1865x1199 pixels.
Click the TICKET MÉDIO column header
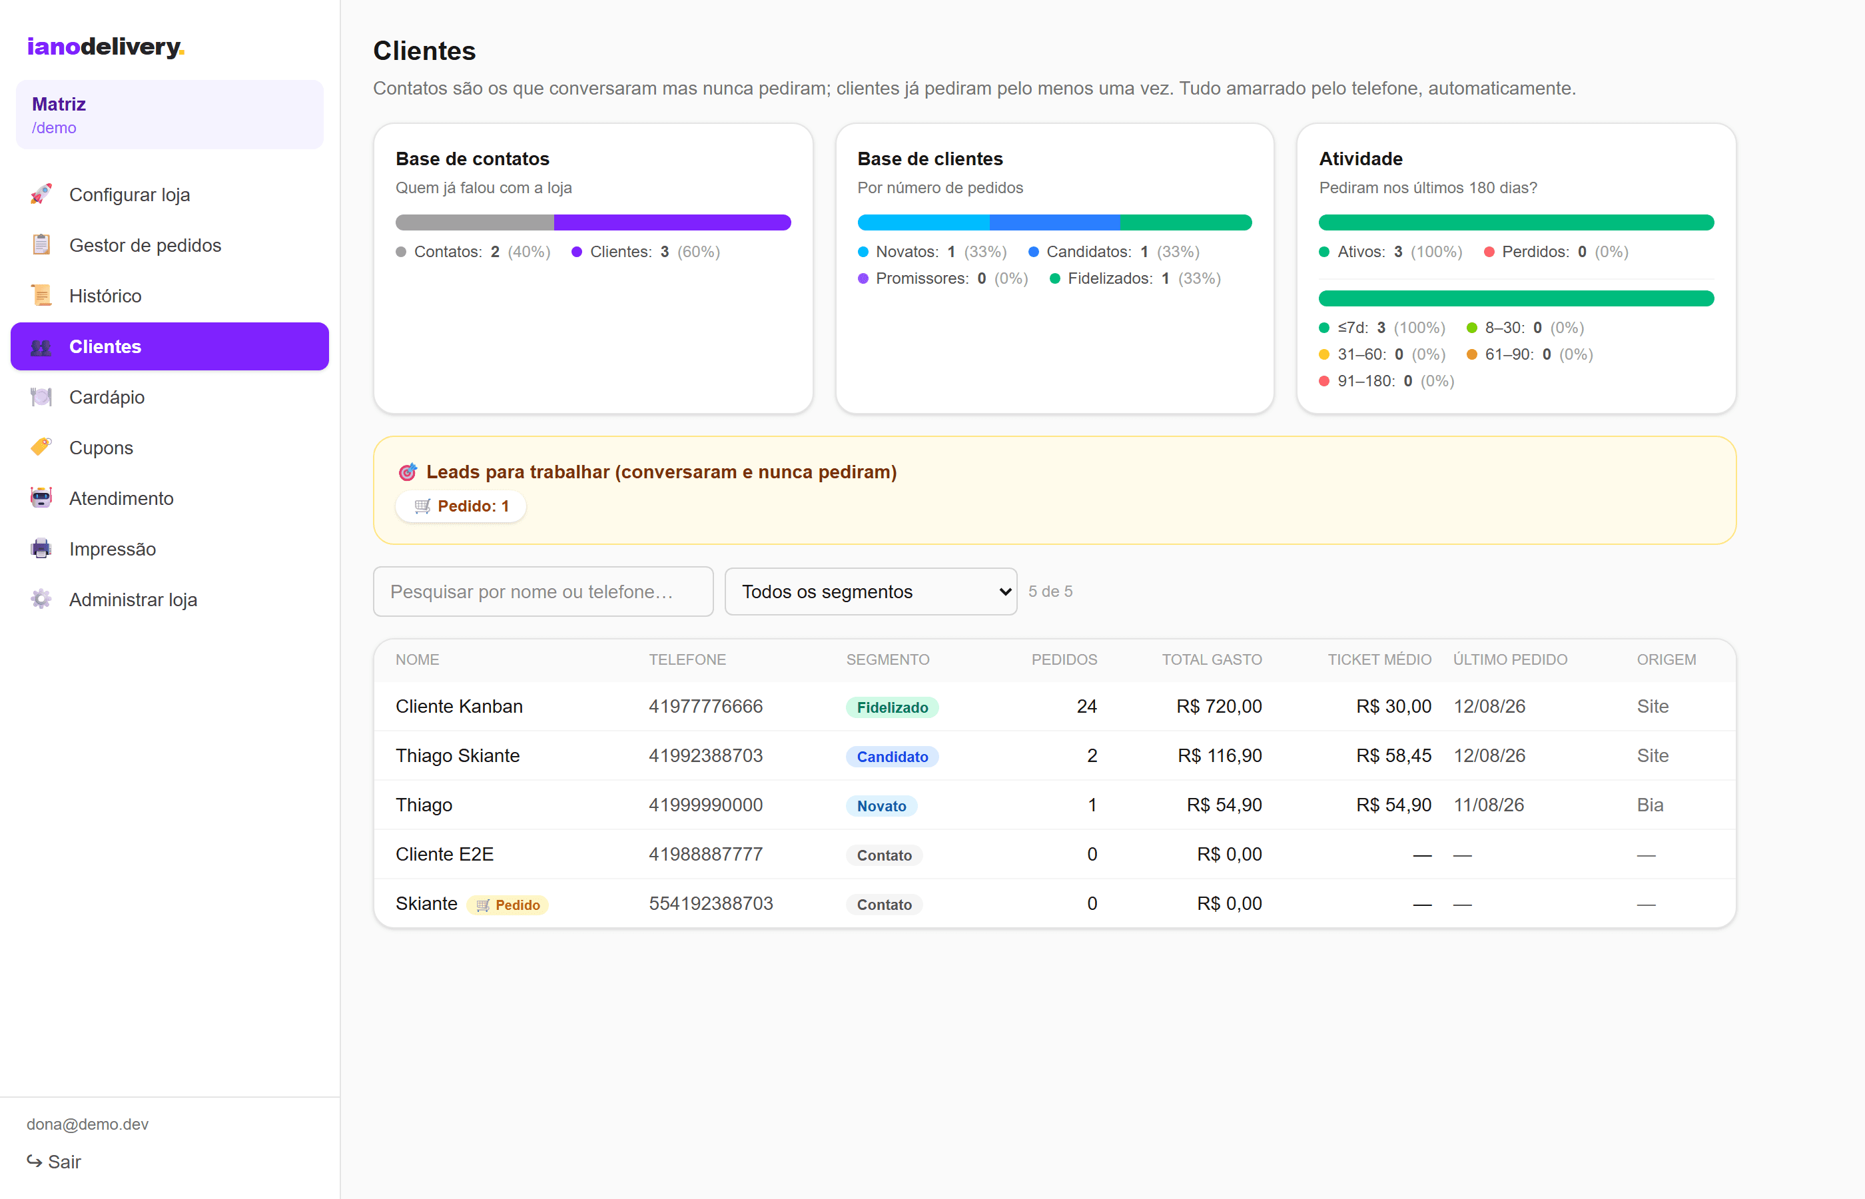pyautogui.click(x=1379, y=659)
